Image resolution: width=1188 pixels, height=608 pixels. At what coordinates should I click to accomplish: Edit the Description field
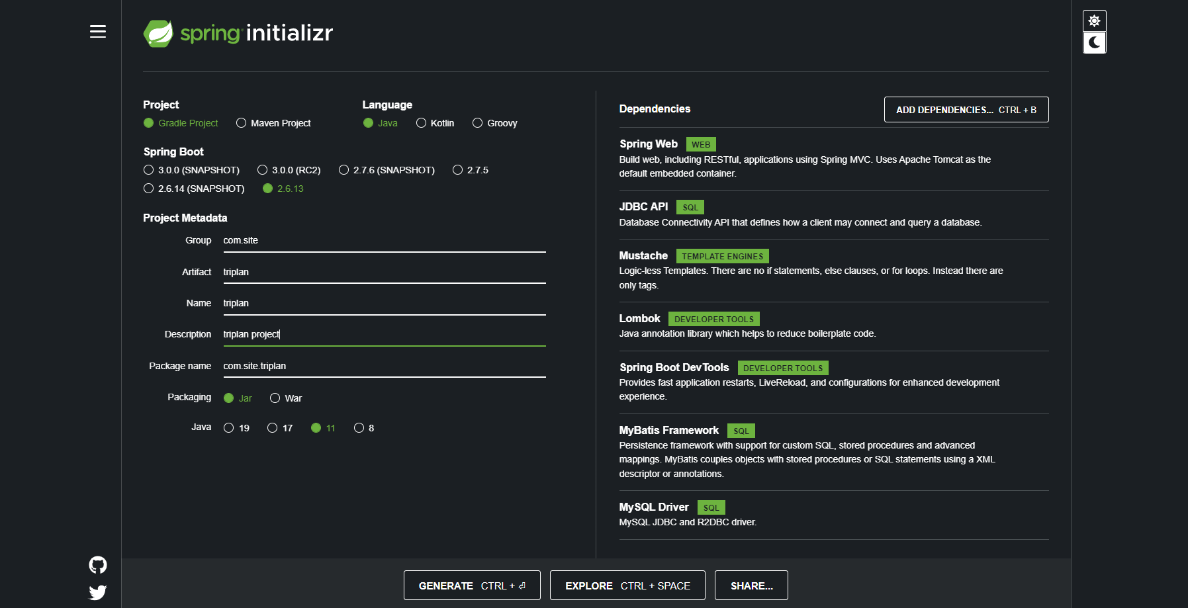[x=385, y=335]
